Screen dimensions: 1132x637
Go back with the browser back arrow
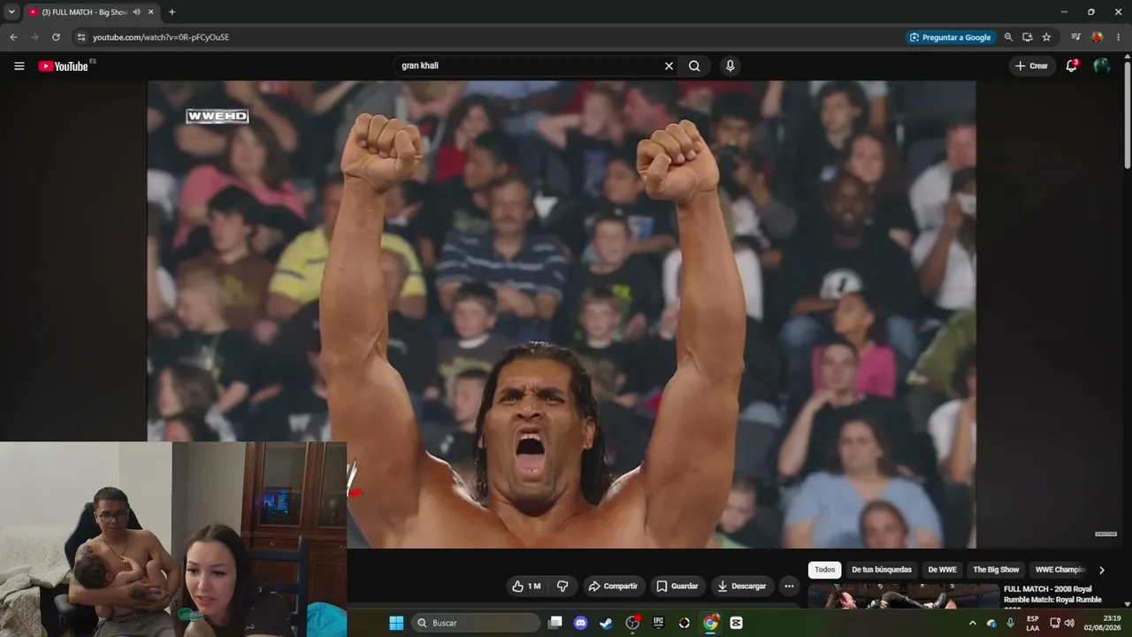[13, 37]
